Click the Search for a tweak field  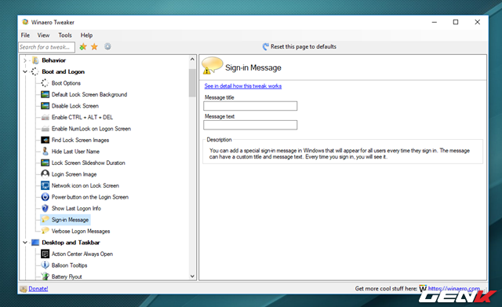[47, 47]
